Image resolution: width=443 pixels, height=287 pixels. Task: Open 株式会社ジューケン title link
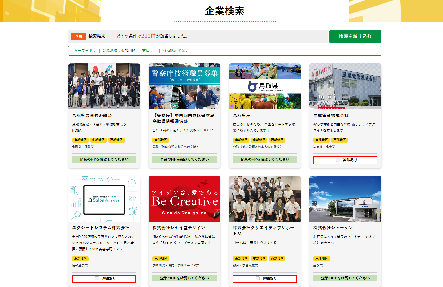pyautogui.click(x=333, y=228)
